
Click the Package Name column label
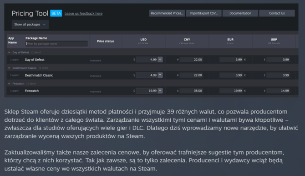[36, 38]
